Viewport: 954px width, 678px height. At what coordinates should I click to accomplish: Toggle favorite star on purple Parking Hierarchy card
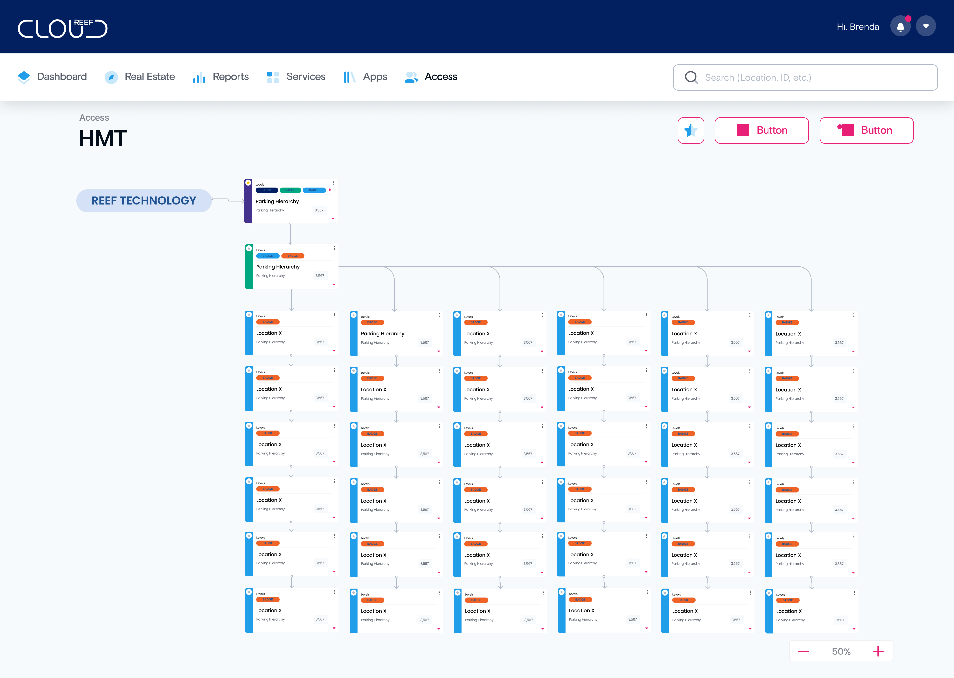tap(248, 183)
